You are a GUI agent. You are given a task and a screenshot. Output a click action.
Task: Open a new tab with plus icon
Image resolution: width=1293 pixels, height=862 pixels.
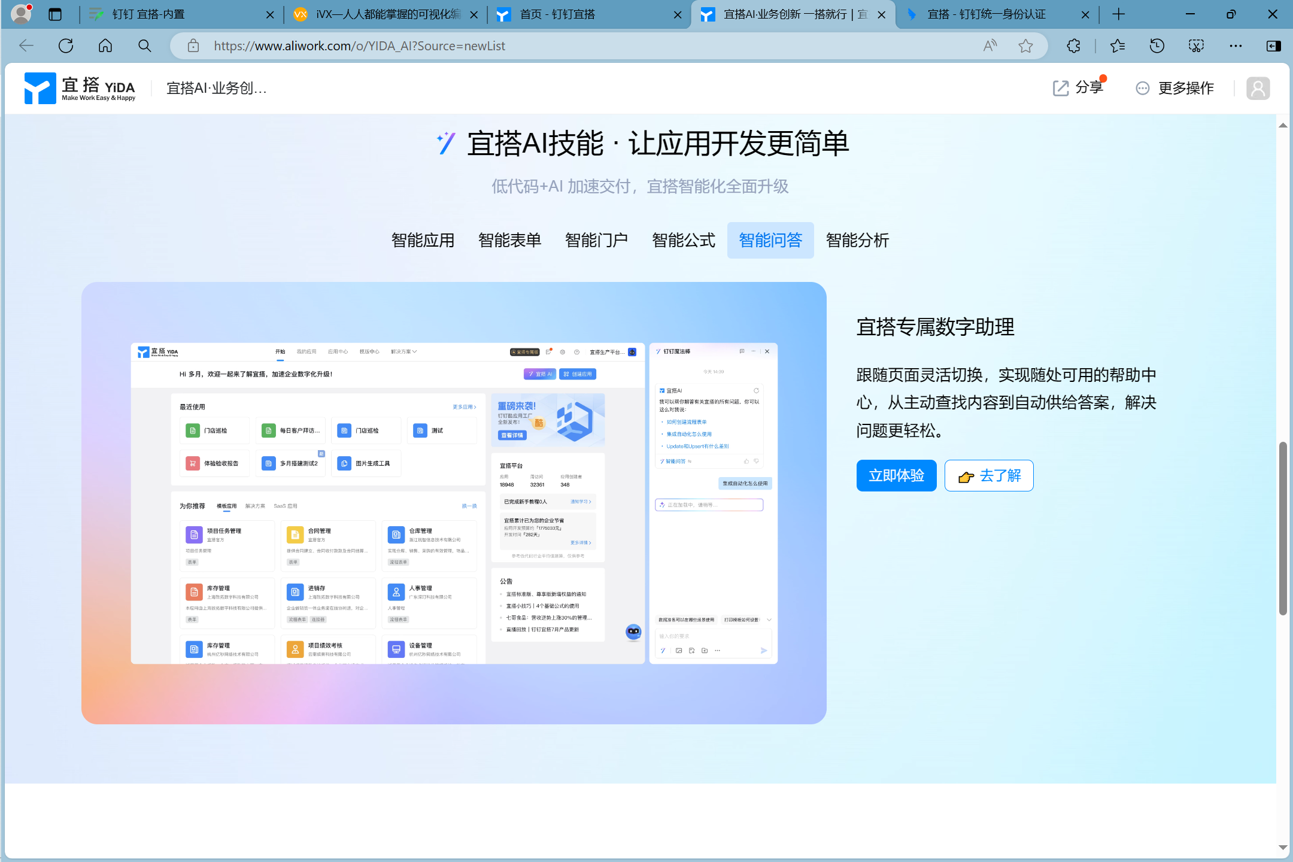[1118, 14]
